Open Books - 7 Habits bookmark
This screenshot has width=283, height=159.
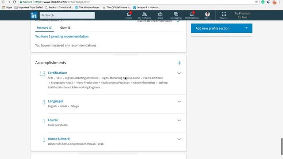click(59, 8)
